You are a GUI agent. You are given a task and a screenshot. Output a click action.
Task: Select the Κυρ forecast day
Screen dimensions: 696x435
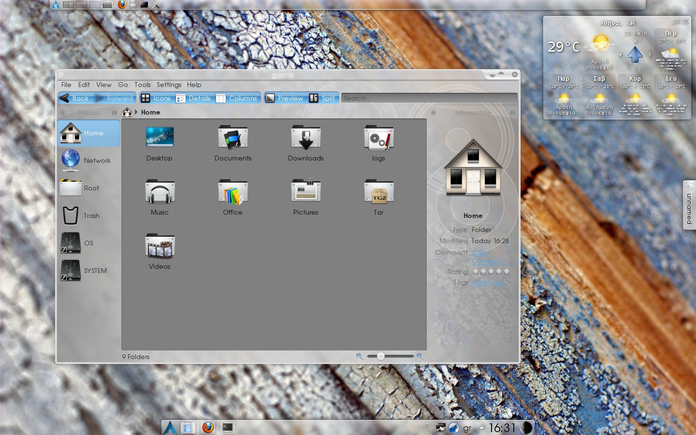click(x=635, y=95)
